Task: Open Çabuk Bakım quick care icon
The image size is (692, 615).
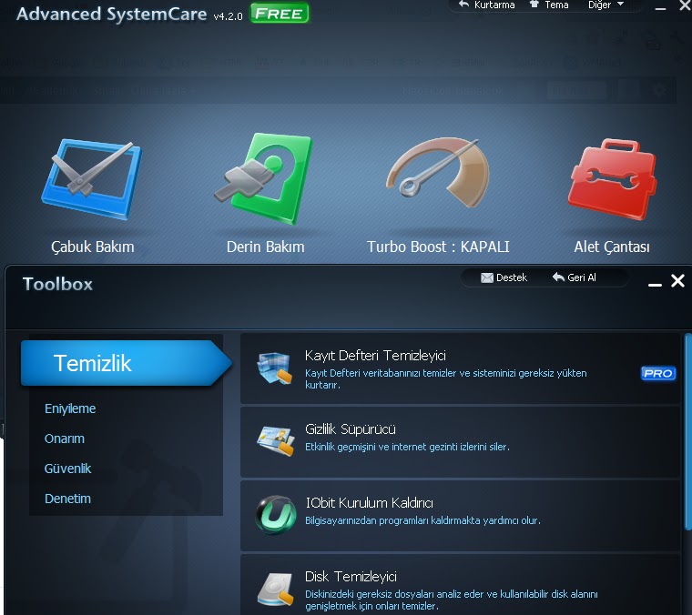Action: click(92, 178)
